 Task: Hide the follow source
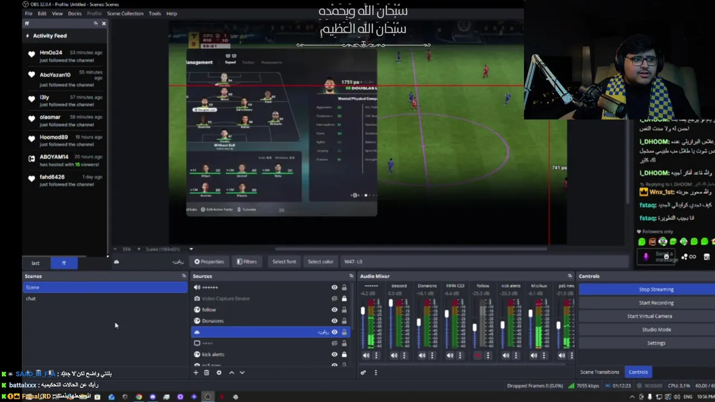(x=334, y=310)
